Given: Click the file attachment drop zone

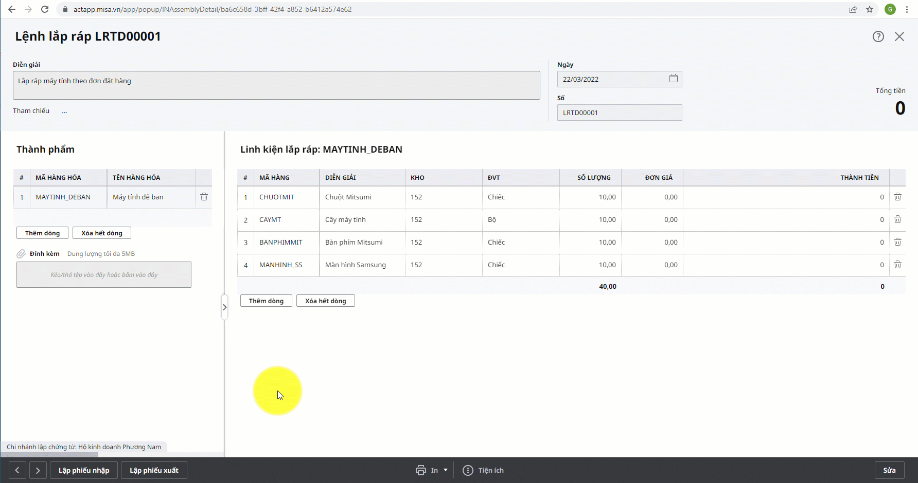Looking at the screenshot, I should pos(104,275).
